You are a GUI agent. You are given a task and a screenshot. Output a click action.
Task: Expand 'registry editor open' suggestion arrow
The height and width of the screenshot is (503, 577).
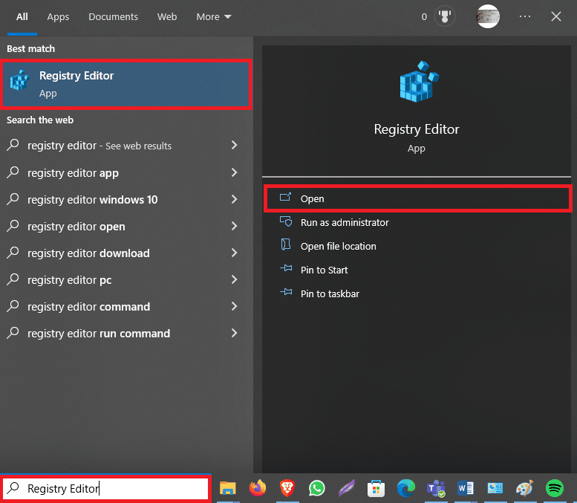pyautogui.click(x=234, y=226)
